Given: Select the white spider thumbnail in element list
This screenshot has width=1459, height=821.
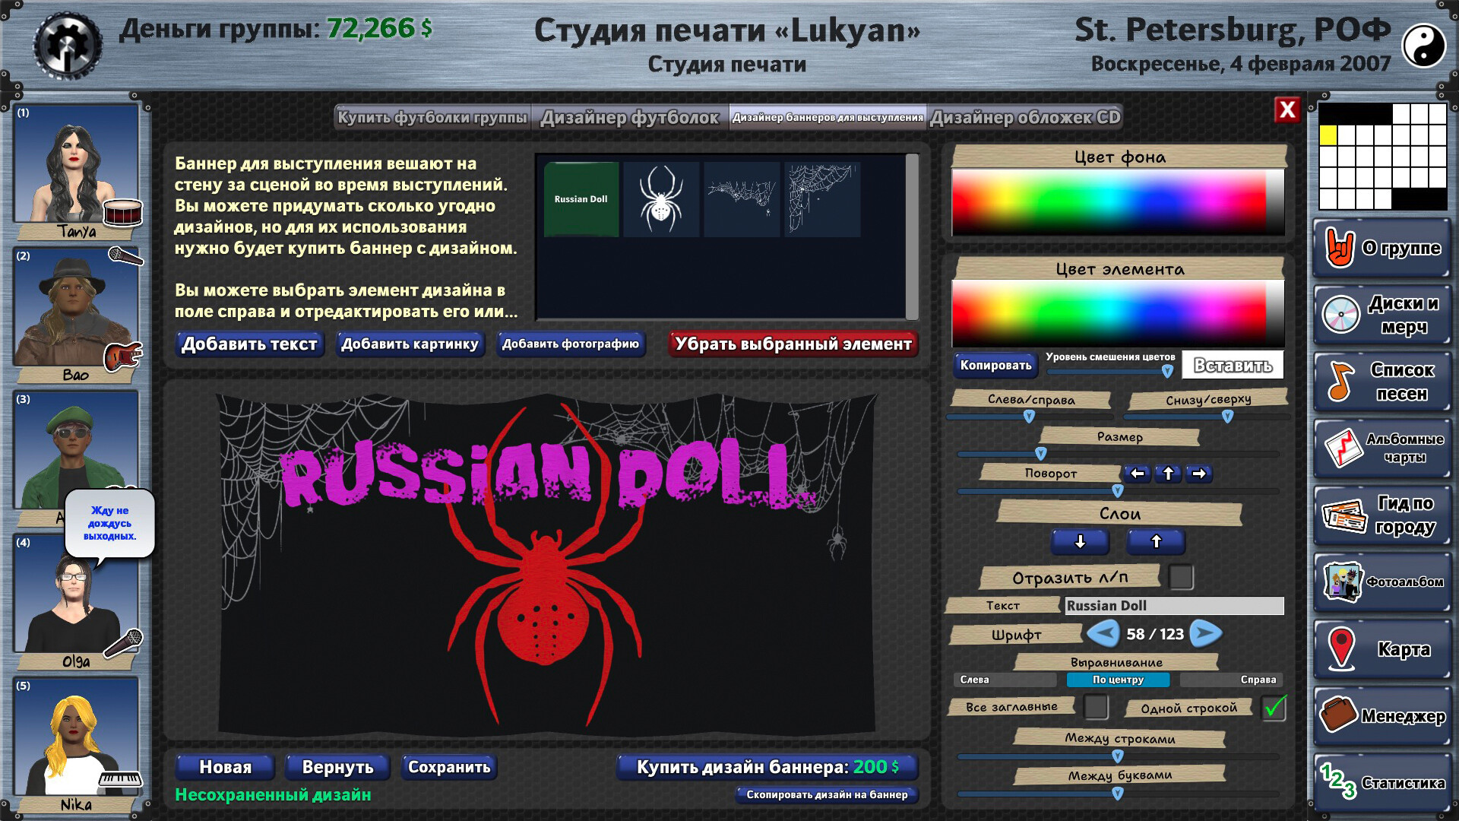Looking at the screenshot, I should (x=661, y=199).
